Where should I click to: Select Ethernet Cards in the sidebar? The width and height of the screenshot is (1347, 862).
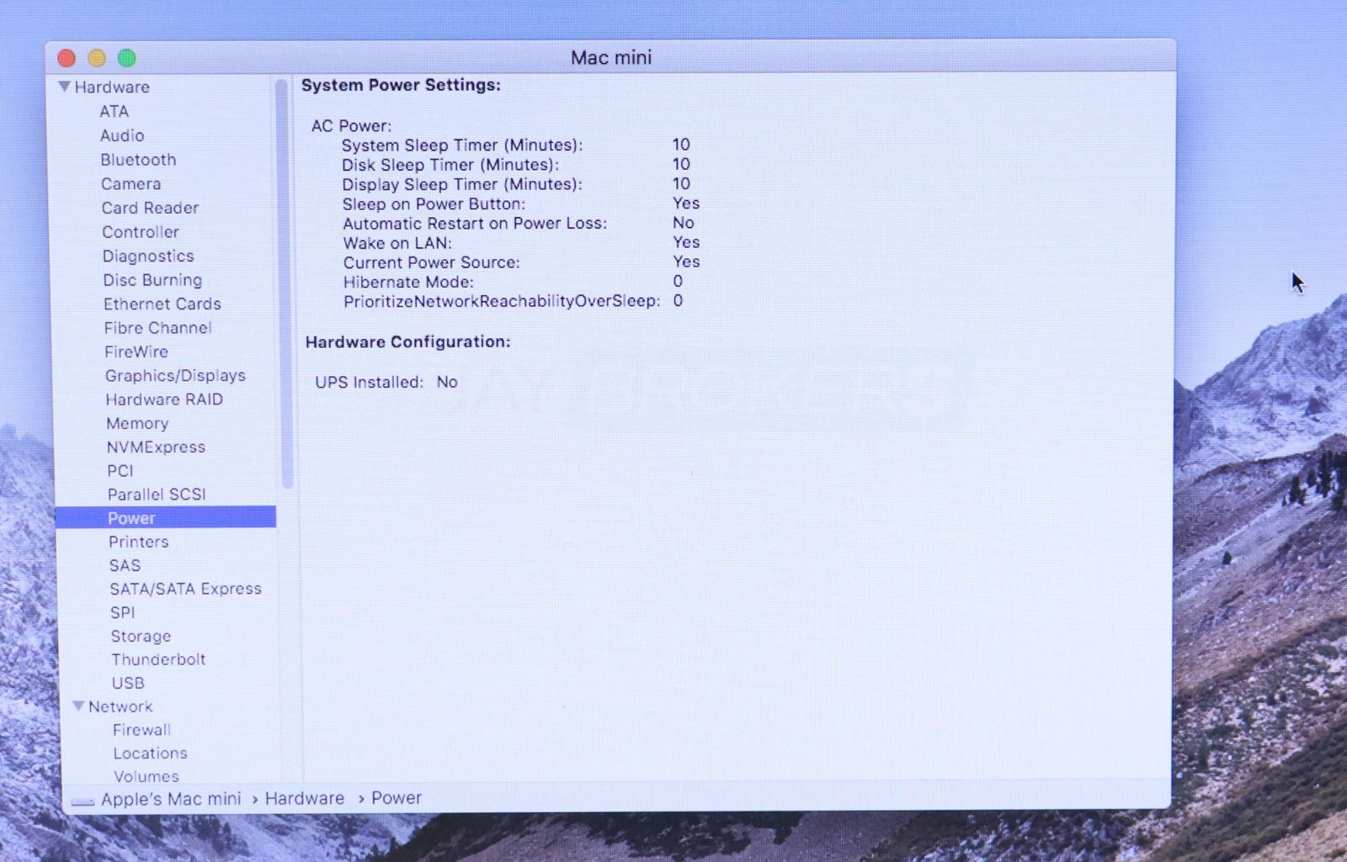[162, 304]
